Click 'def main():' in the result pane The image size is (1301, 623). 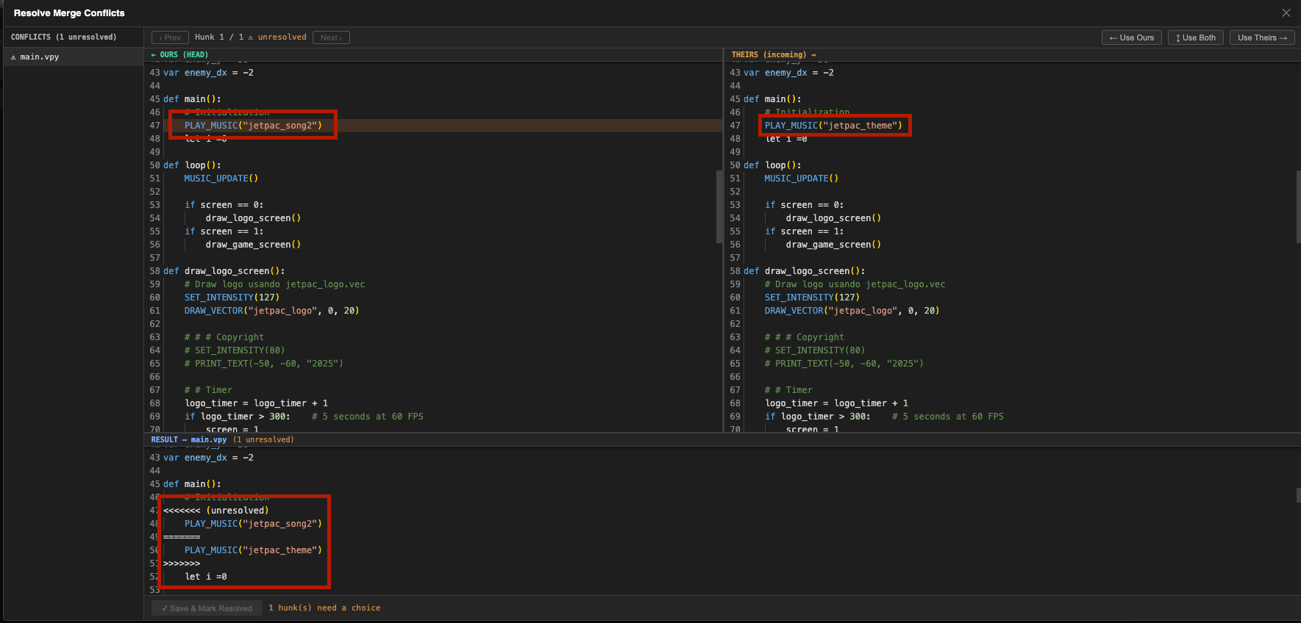click(x=192, y=484)
